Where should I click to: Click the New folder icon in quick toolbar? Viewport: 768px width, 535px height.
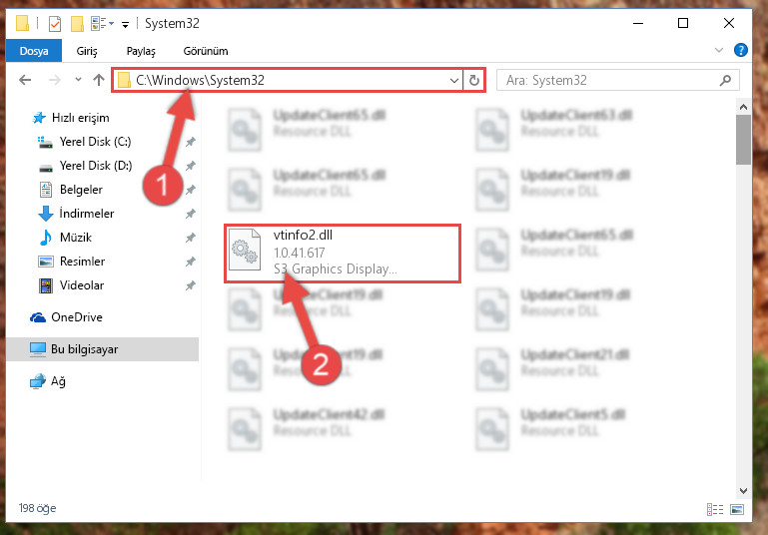point(77,24)
